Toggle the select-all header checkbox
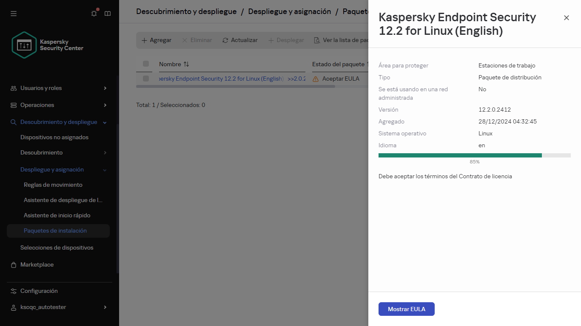Screen dimensions: 581x326 point(146,64)
